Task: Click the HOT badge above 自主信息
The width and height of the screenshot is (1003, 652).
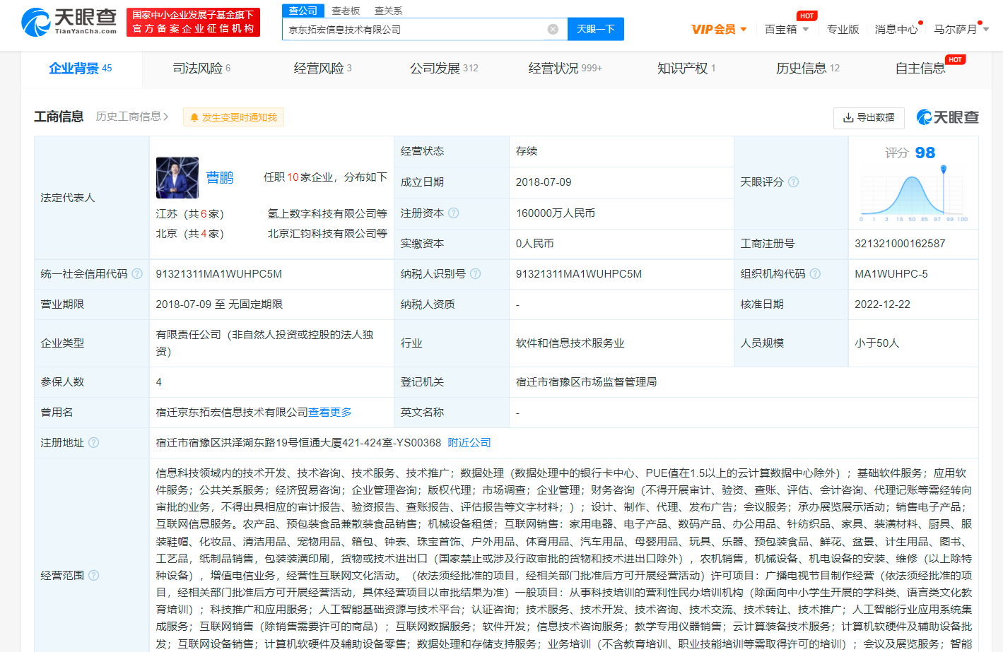Action: pos(955,59)
